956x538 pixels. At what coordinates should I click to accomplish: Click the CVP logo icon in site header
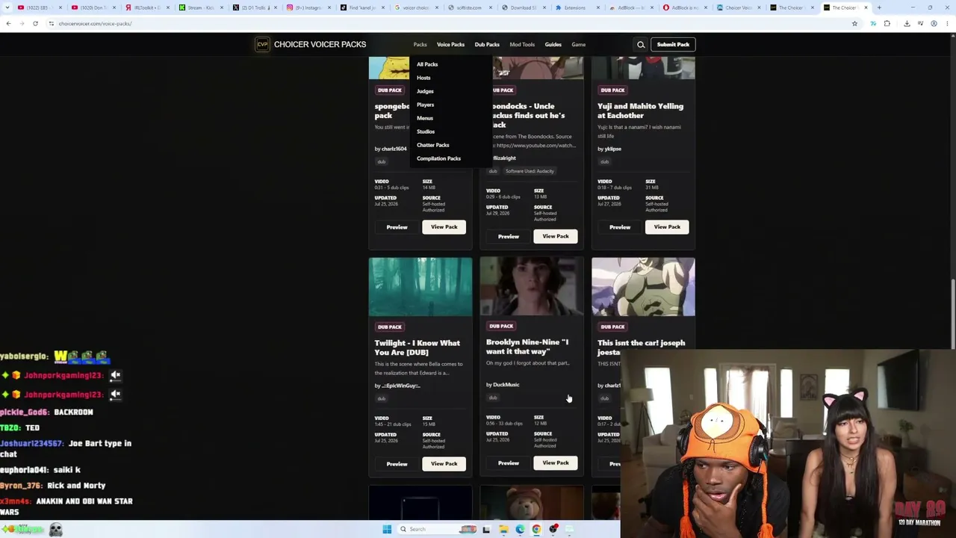262,45
